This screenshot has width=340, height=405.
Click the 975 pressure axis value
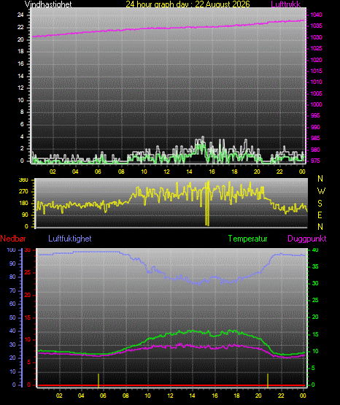315,161
